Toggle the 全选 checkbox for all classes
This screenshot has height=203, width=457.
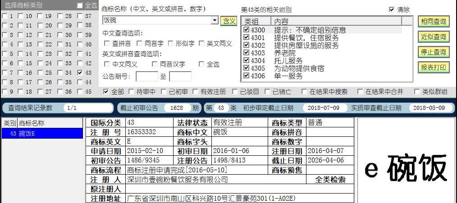80,5
